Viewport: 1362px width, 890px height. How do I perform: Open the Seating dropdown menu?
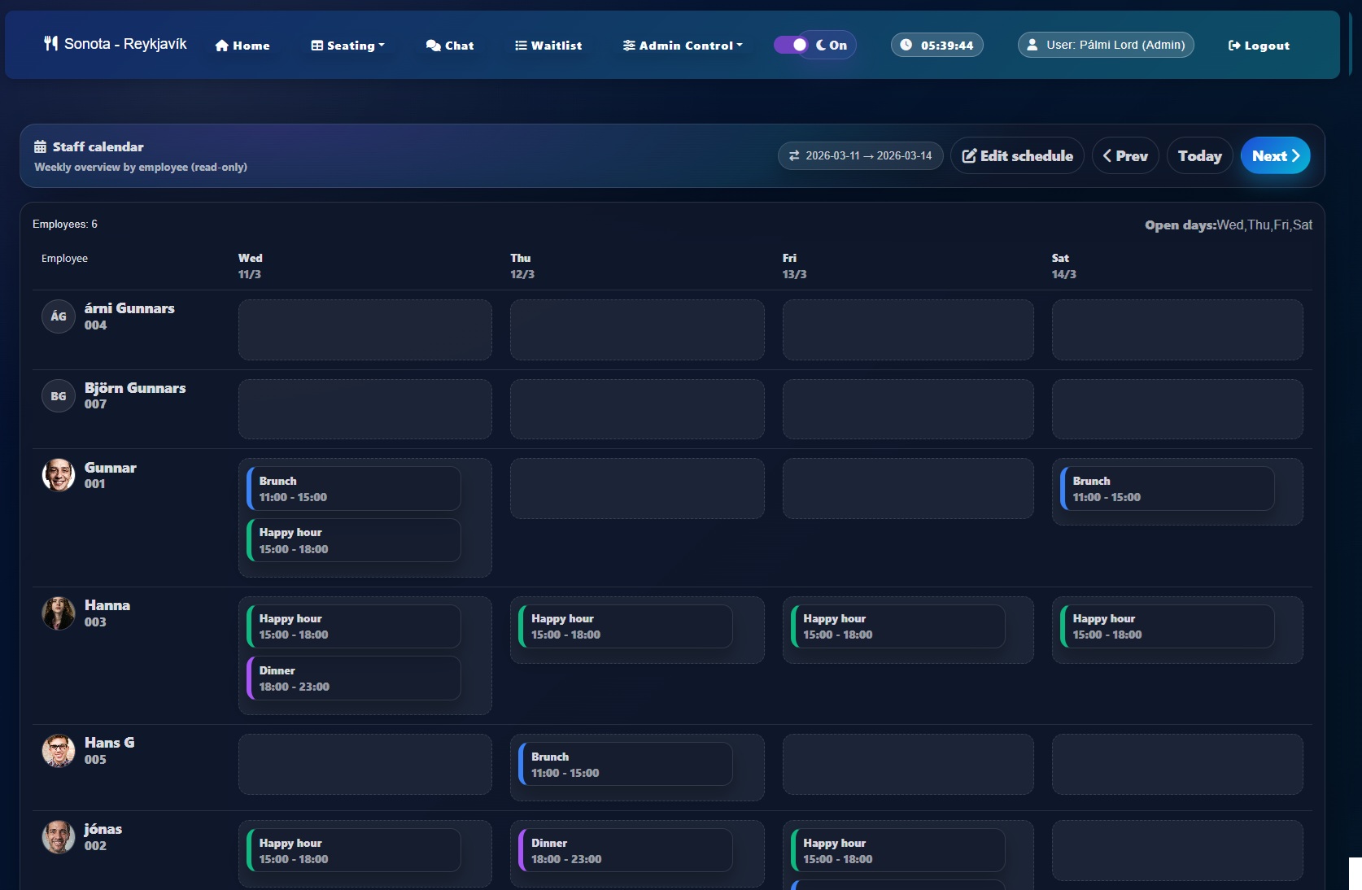[x=347, y=46]
